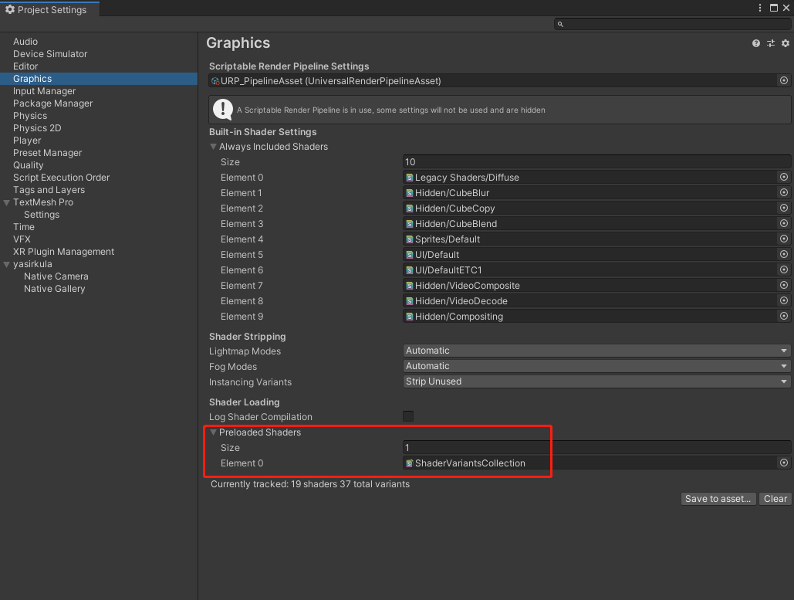
Task: Open object picker for UI/Default shader
Action: (x=783, y=254)
